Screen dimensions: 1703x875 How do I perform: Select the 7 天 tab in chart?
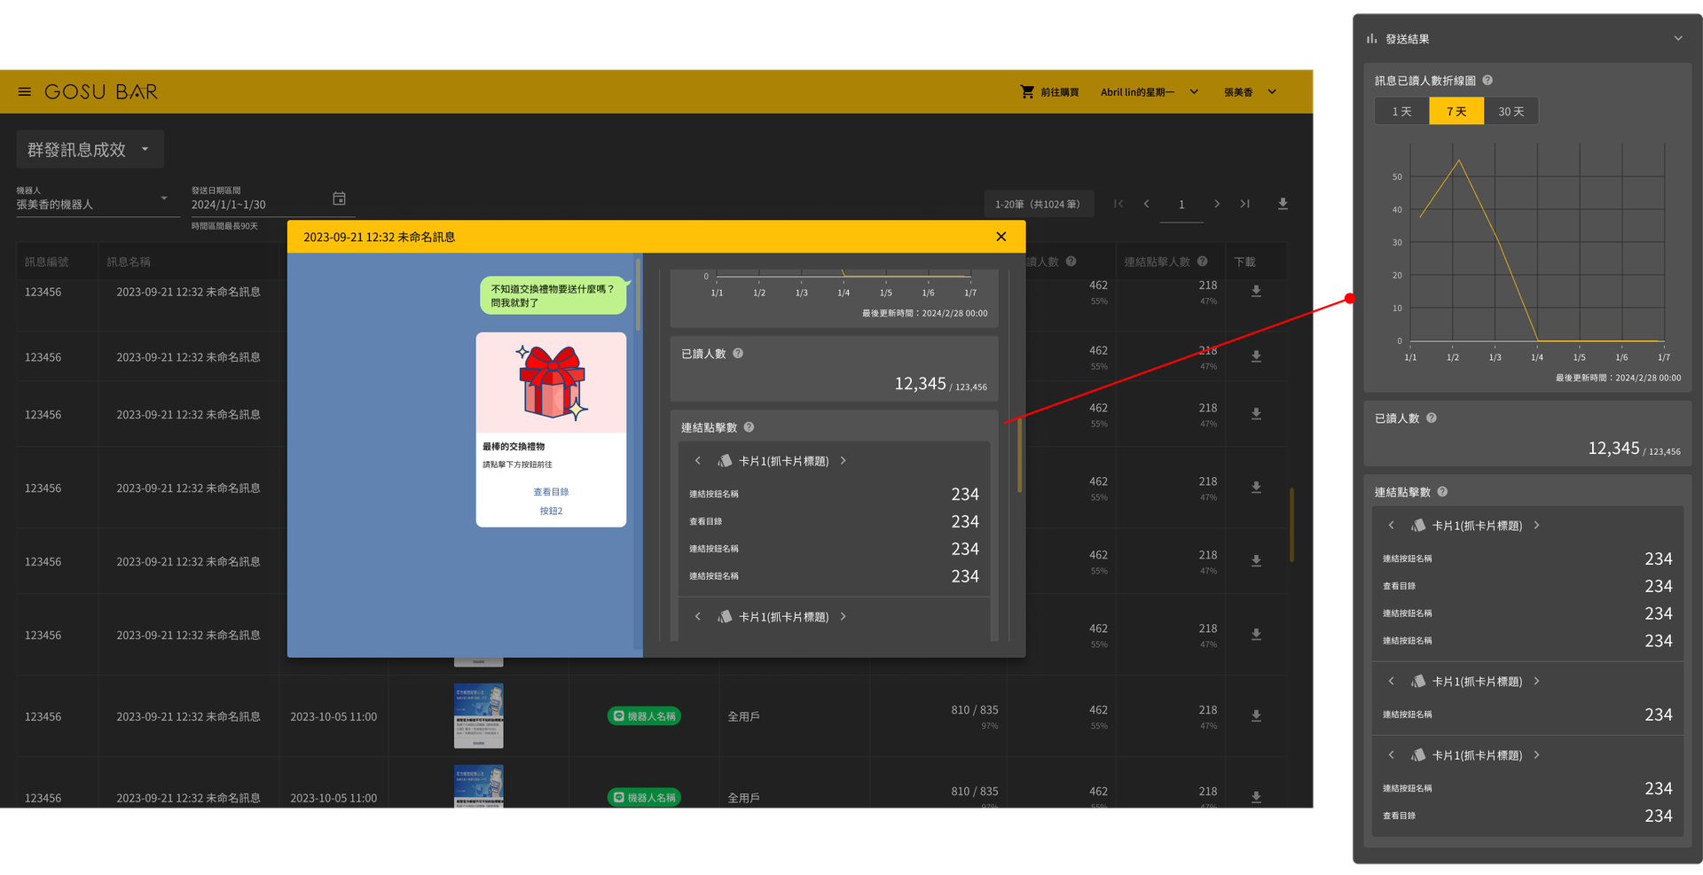pyautogui.click(x=1456, y=111)
